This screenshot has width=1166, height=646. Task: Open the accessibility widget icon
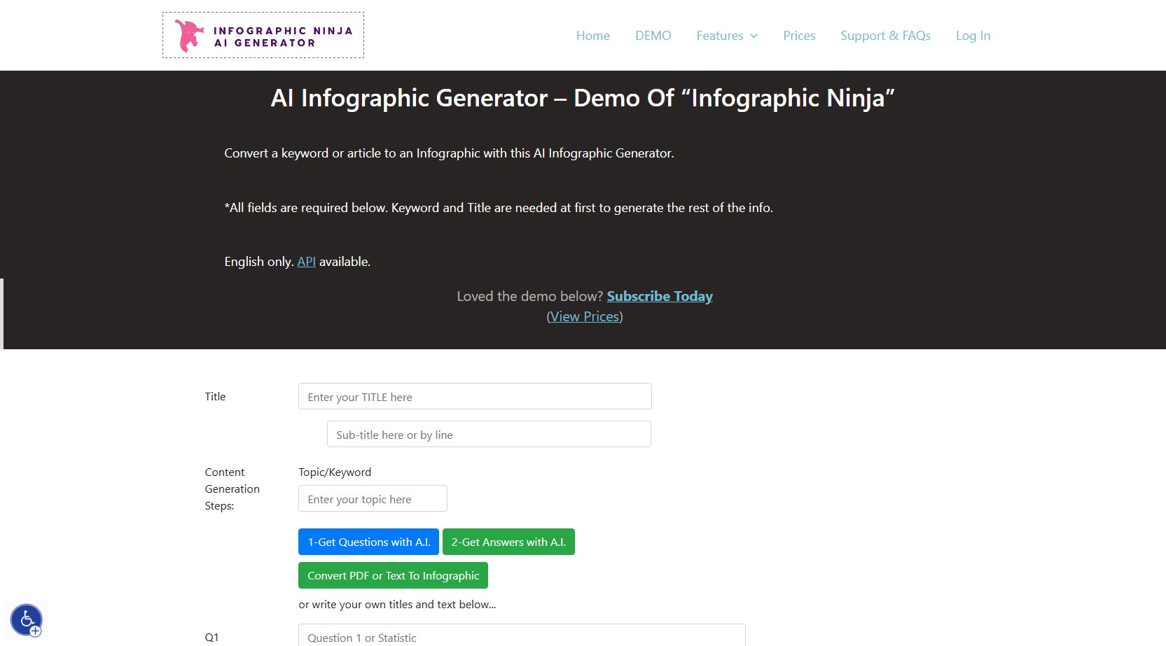click(27, 620)
